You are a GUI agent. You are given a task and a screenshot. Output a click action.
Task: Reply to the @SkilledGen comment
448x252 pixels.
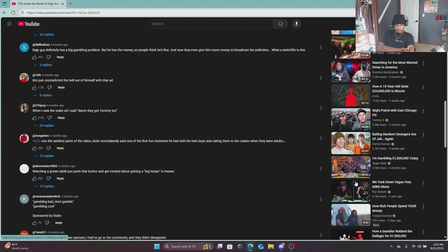coord(60,57)
